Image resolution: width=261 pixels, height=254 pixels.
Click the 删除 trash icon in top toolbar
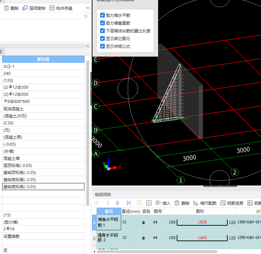[x=6, y=8]
